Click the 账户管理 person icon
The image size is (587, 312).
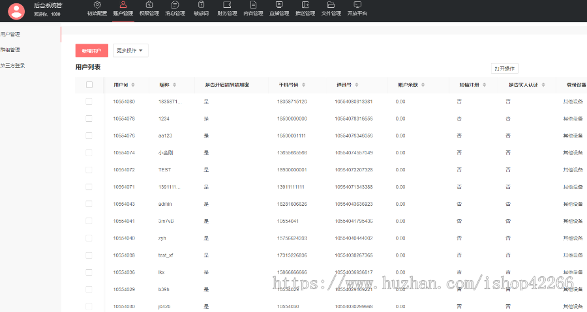click(123, 5)
